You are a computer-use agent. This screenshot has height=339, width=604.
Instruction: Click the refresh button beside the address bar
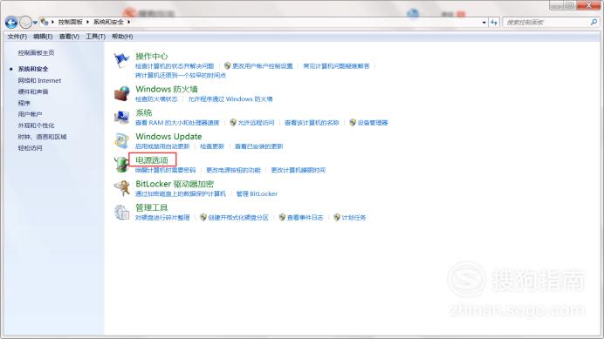coord(494,23)
